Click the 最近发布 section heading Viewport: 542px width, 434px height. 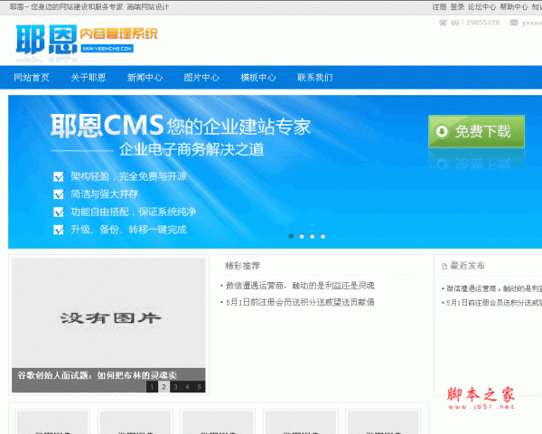[467, 266]
